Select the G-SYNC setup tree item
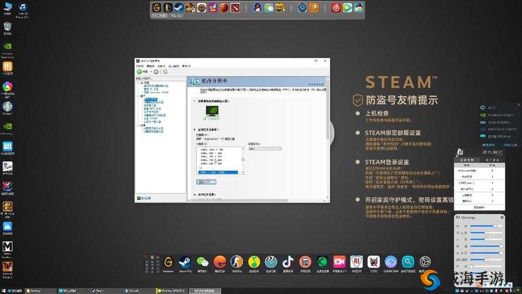 coord(150,118)
